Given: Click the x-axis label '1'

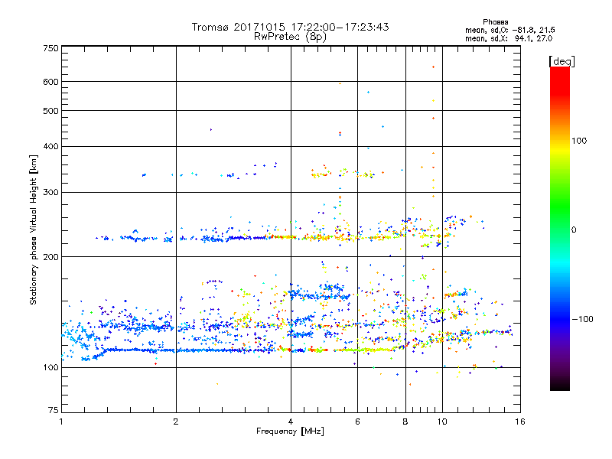Looking at the screenshot, I should (x=61, y=422).
